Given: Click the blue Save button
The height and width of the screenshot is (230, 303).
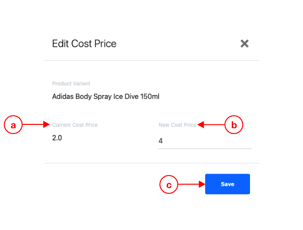Looking at the screenshot, I should tap(227, 184).
